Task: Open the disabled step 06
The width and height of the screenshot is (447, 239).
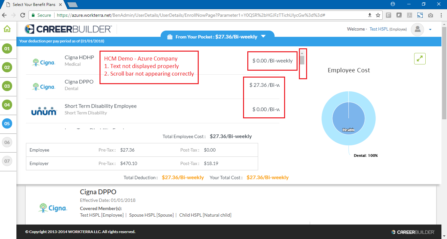Action: (7, 143)
